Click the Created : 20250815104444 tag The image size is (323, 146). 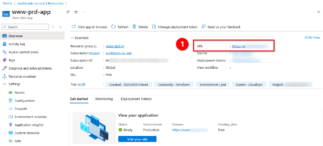(129, 84)
